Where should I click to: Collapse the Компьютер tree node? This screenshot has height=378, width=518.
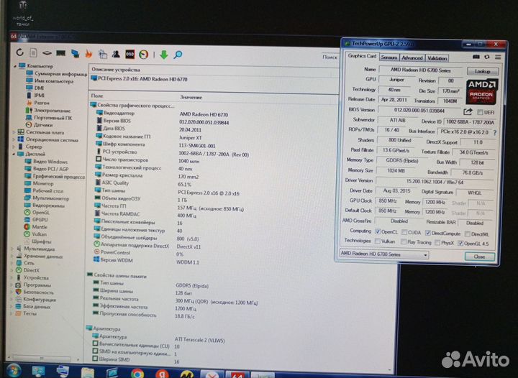(x=15, y=66)
